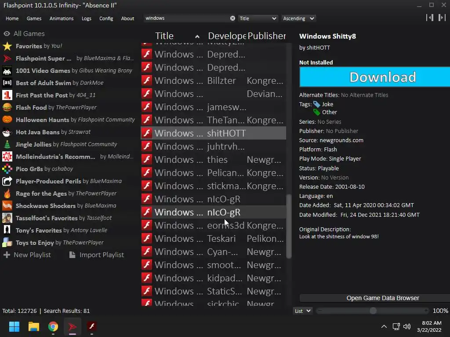Click the games list vertical scrollbar
Screen dimensions: 450x337
coord(289,226)
